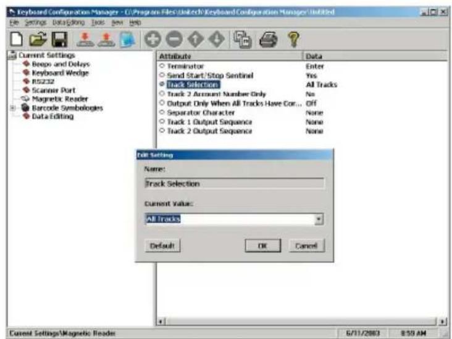The width and height of the screenshot is (452, 339).
Task: Click the Magnetic Reader tree icon
Action: coord(26,99)
